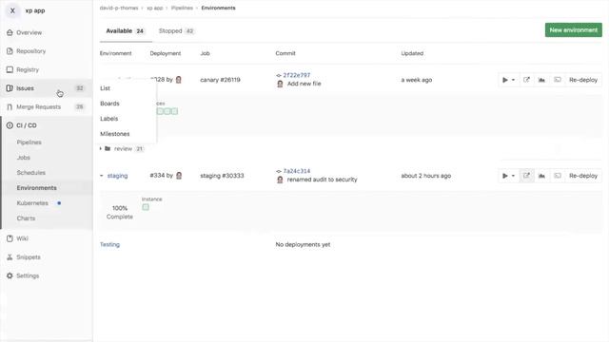This screenshot has width=609, height=342.
Task: Open the canary #26119 job link
Action: tap(220, 80)
